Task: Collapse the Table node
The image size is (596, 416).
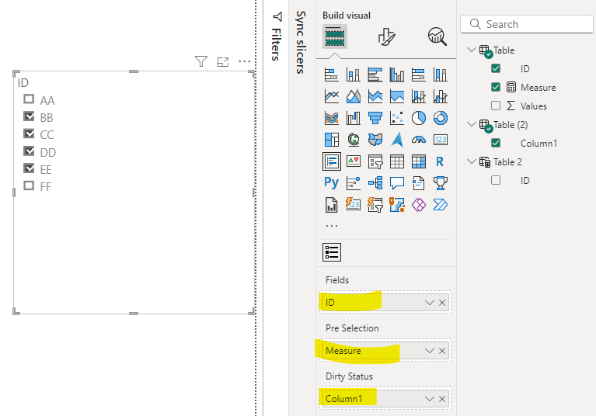Action: pos(472,50)
